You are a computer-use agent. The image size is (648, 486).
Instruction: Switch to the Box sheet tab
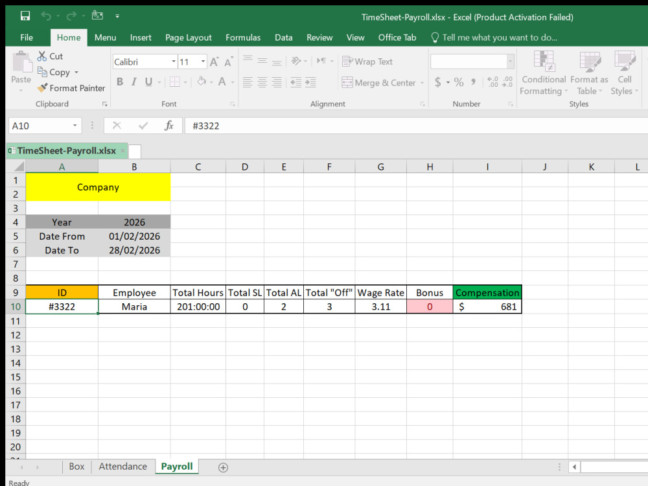point(76,467)
